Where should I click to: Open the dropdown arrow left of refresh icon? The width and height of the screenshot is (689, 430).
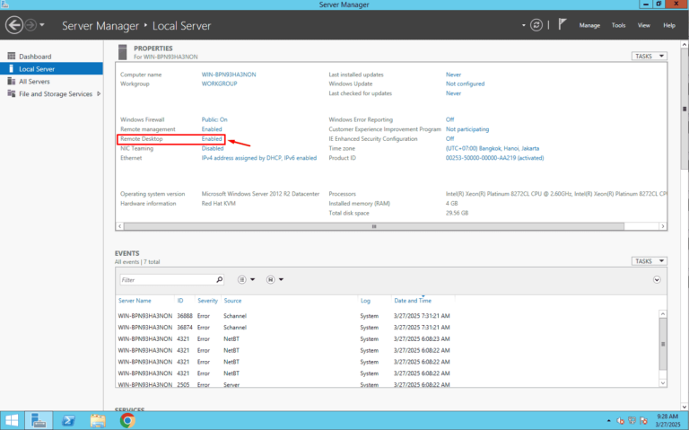click(x=523, y=25)
